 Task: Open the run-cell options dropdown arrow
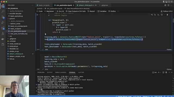[39, 15]
